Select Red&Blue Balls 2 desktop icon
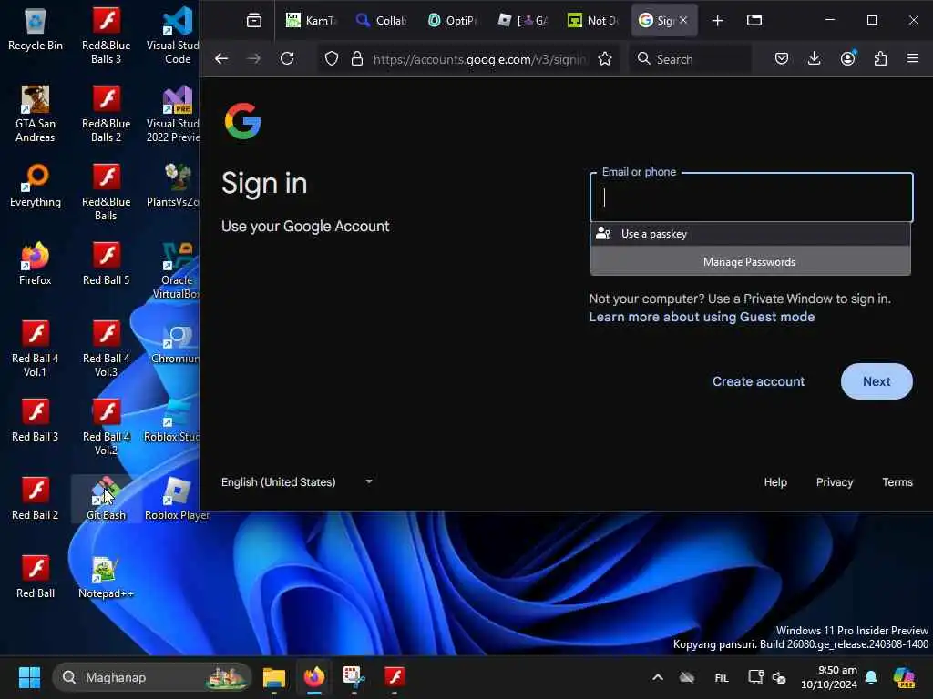The width and height of the screenshot is (933, 699). coord(106,114)
